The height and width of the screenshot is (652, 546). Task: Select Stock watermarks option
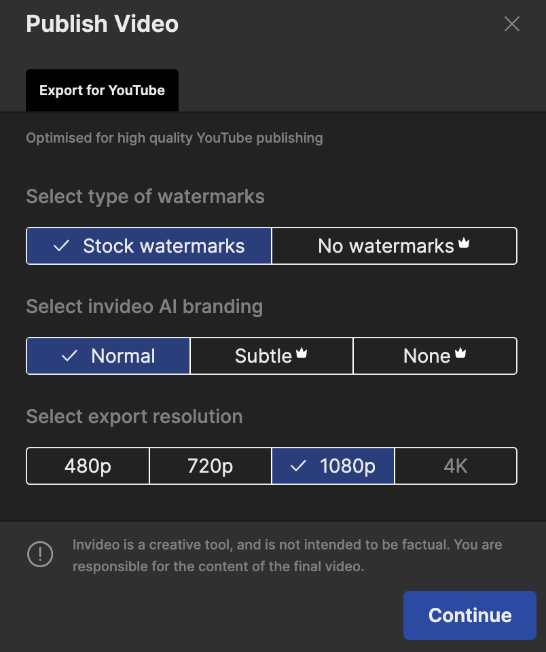click(x=149, y=246)
